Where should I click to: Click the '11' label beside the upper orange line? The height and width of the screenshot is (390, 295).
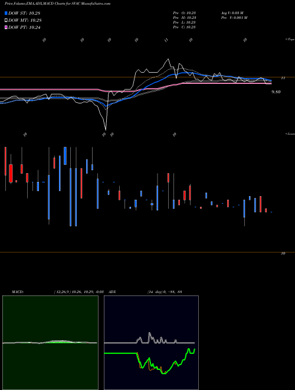pyautogui.click(x=283, y=78)
